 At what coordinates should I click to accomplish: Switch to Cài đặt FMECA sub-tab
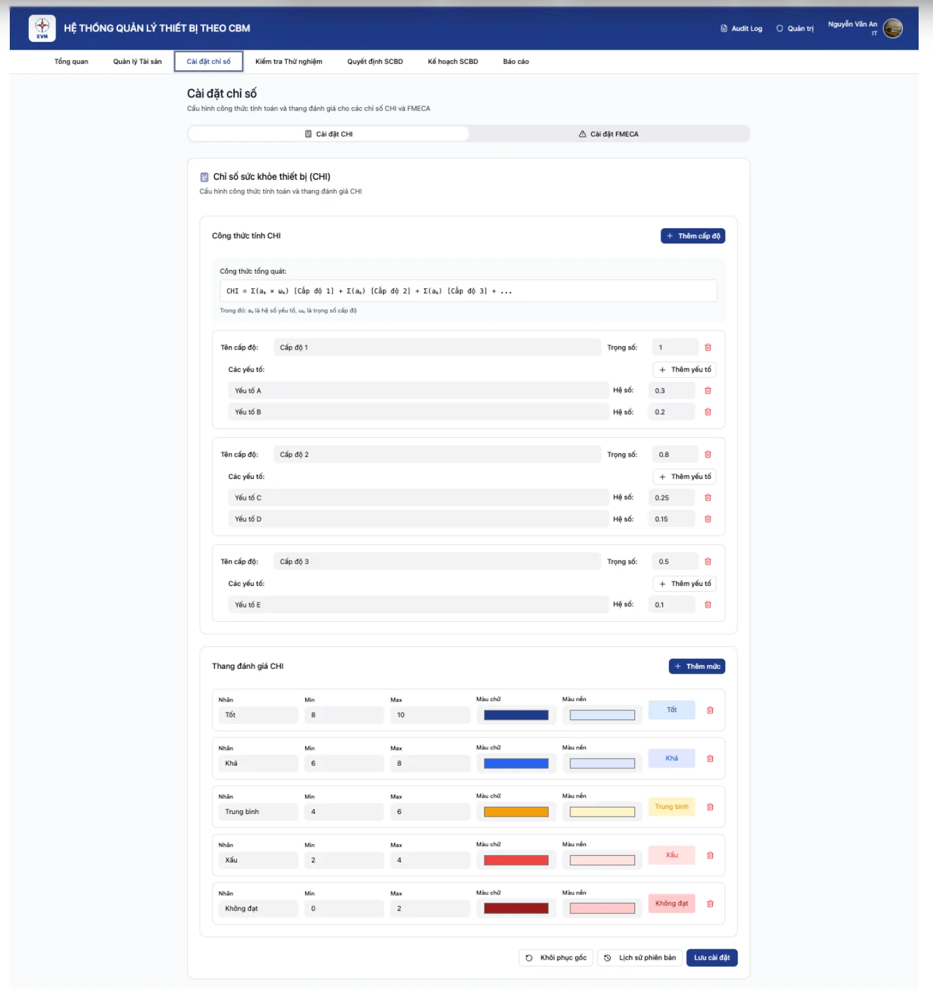point(609,134)
